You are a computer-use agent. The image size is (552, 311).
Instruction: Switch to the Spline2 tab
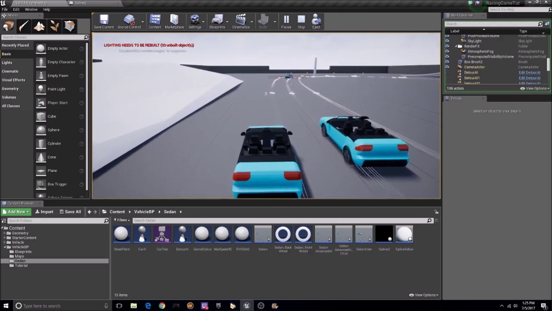pyautogui.click(x=80, y=3)
